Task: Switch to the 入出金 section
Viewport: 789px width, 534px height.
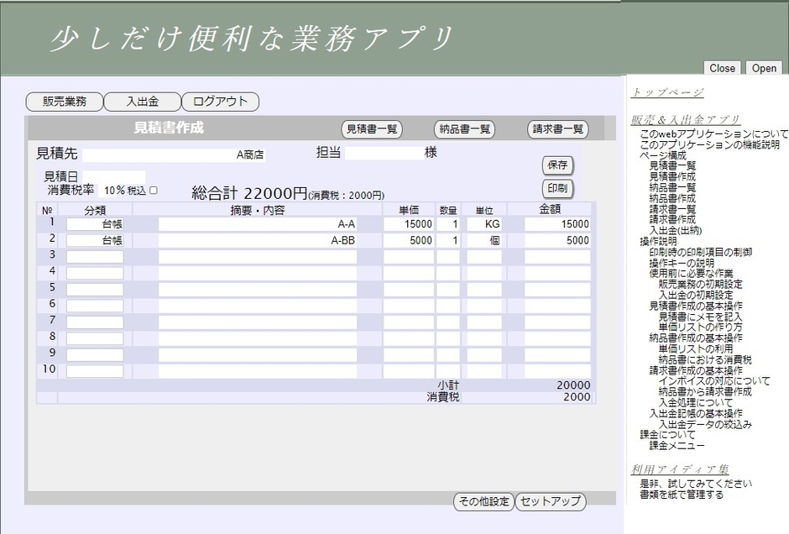Action: coord(142,102)
